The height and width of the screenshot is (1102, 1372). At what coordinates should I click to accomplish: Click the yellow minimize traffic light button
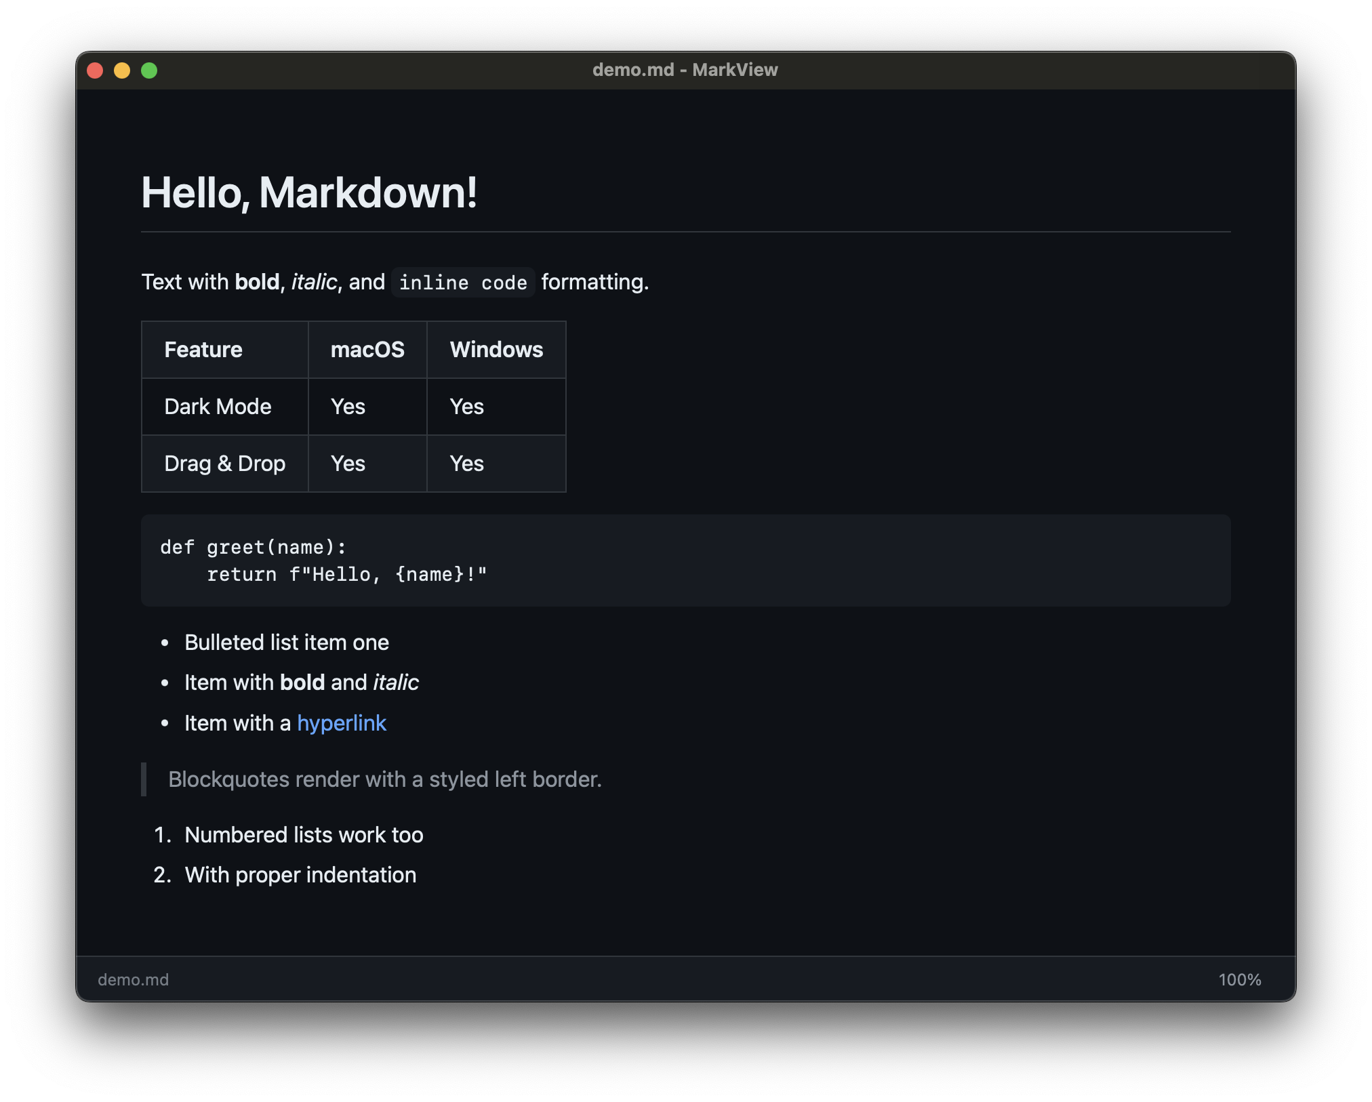point(122,70)
